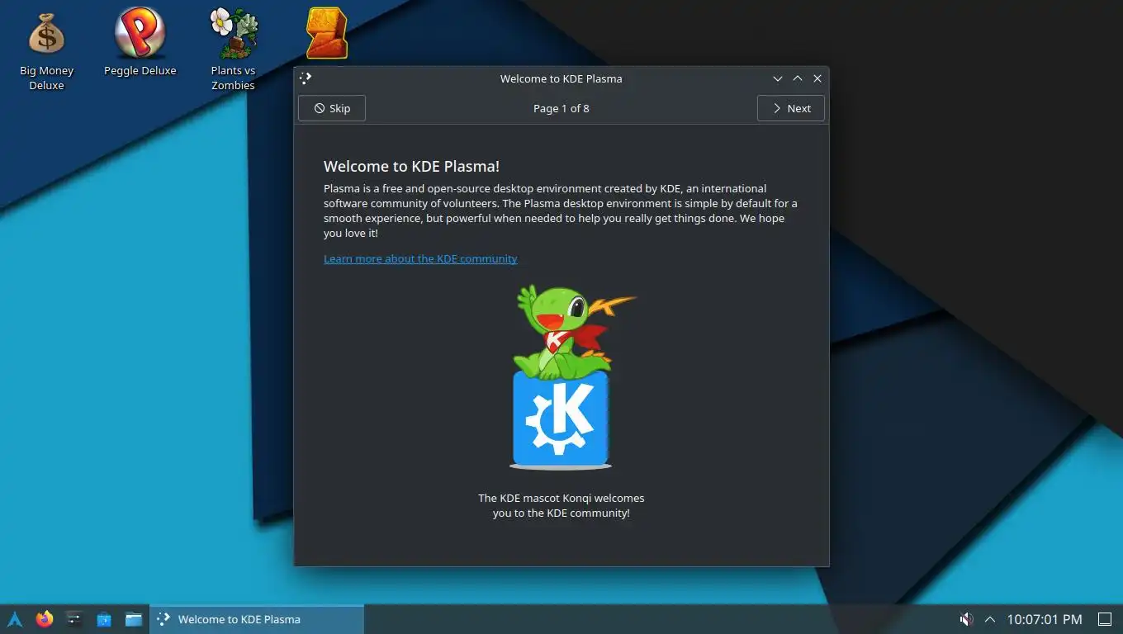Open Dolphin file manager from taskbar
The height and width of the screenshot is (634, 1123).
134,619
